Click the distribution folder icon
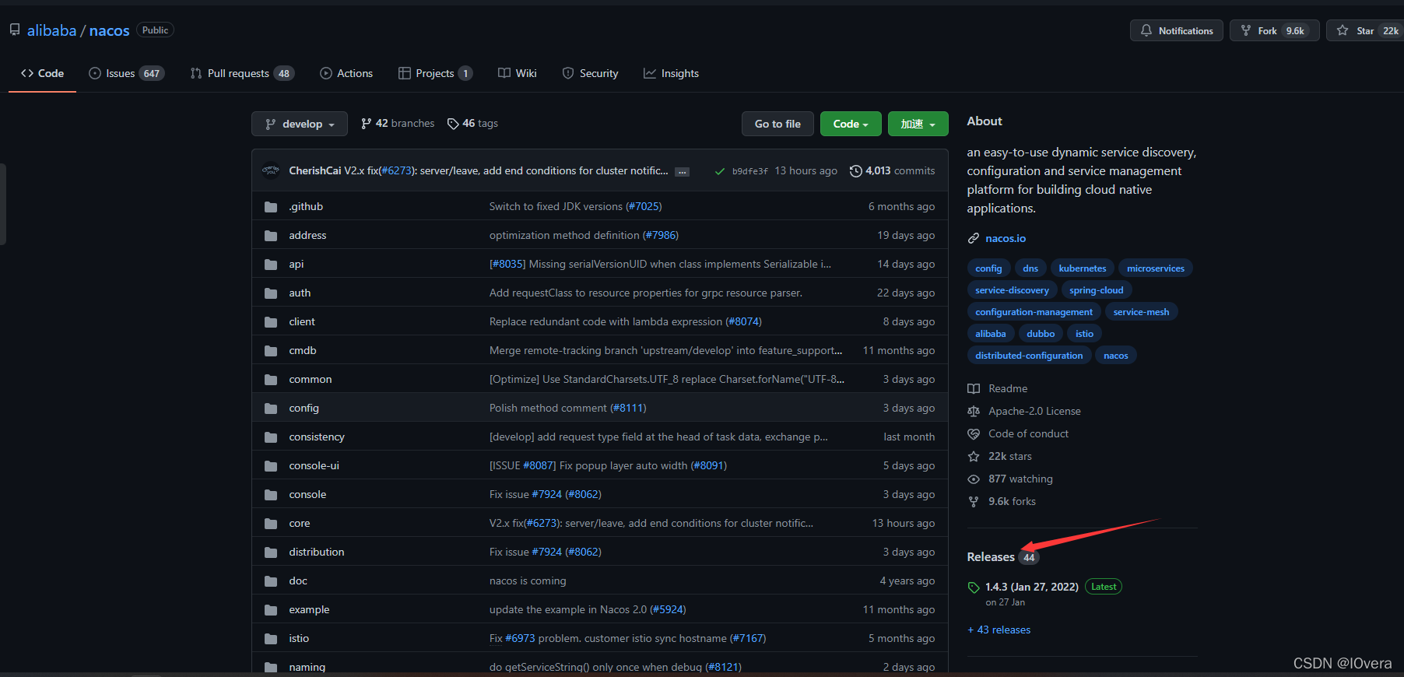The width and height of the screenshot is (1404, 677). pos(271,552)
